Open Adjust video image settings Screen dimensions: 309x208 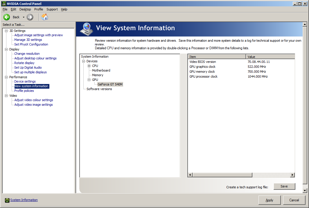point(33,105)
